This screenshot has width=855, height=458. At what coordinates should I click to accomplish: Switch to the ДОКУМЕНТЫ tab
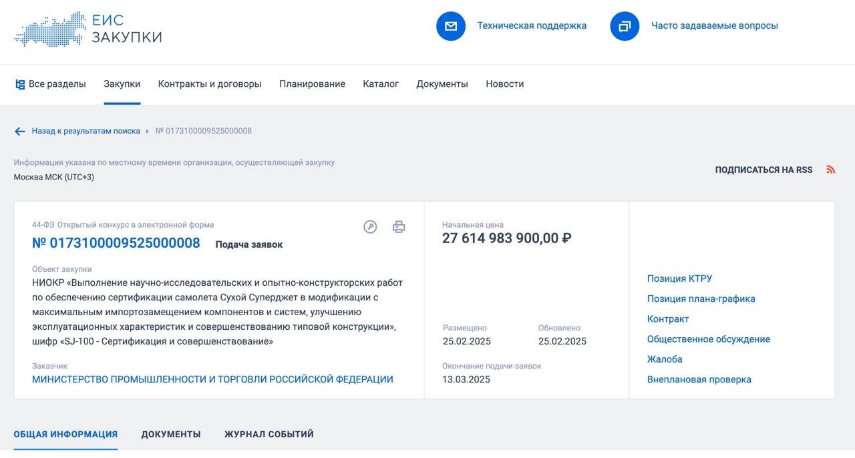coord(171,435)
